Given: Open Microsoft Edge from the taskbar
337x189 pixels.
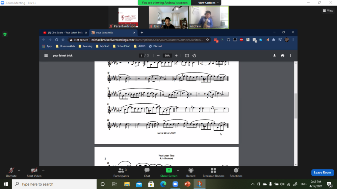Looking at the screenshot, I should (163, 184).
